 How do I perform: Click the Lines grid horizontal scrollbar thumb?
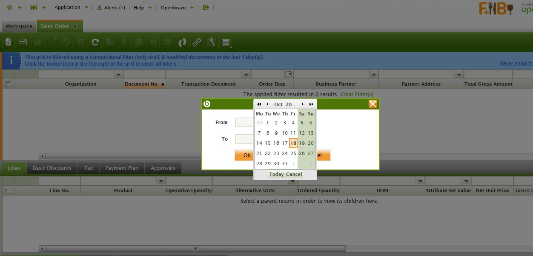[x=195, y=248]
